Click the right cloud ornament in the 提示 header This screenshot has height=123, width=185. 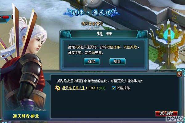(x=142, y=34)
